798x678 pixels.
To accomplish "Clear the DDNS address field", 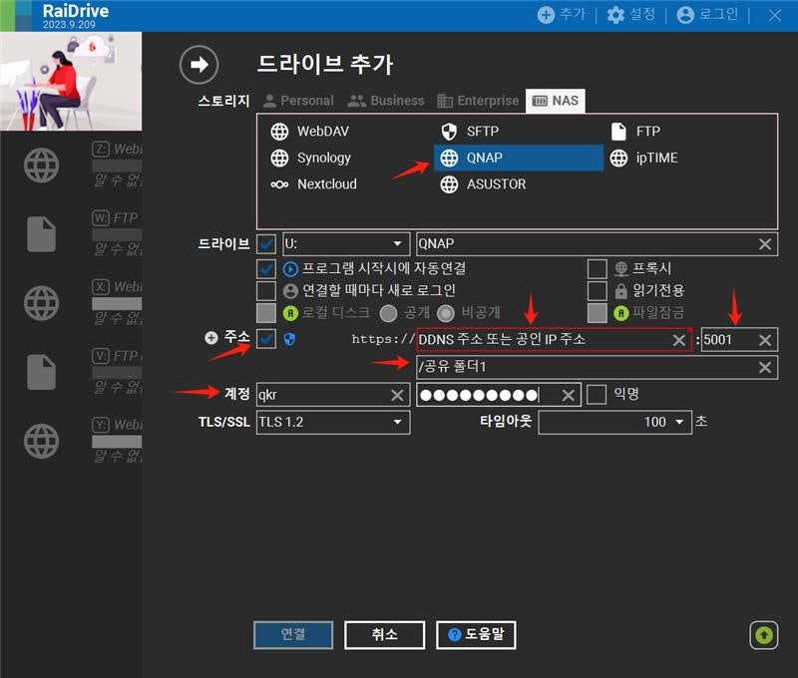I will click(679, 340).
